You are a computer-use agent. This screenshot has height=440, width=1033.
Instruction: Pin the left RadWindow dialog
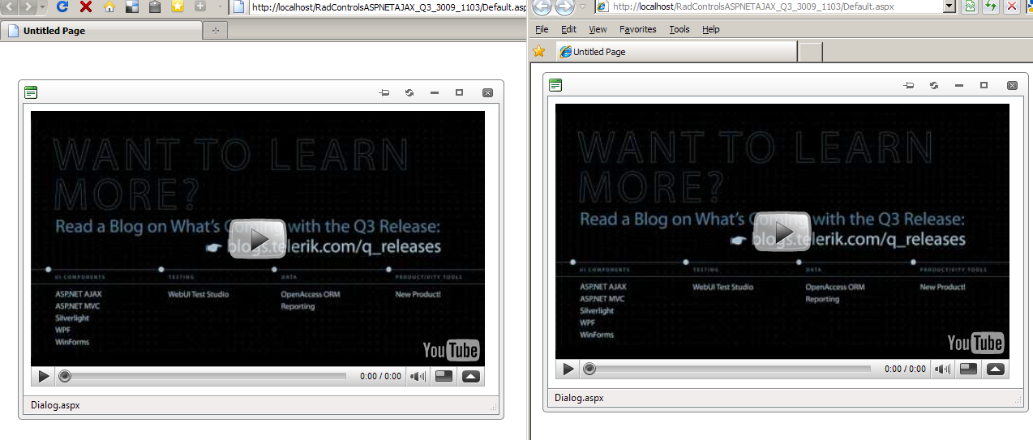click(384, 93)
